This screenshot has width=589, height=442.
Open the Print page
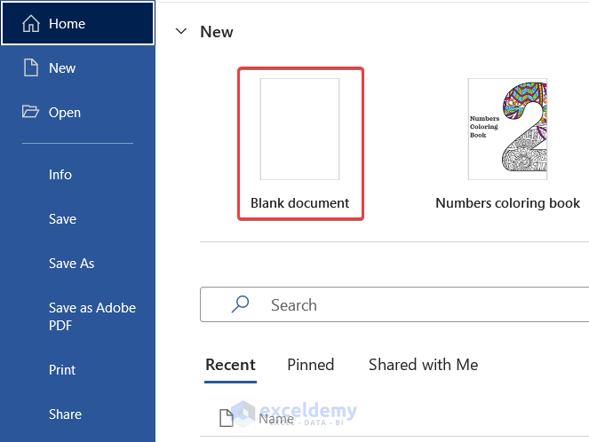click(62, 370)
